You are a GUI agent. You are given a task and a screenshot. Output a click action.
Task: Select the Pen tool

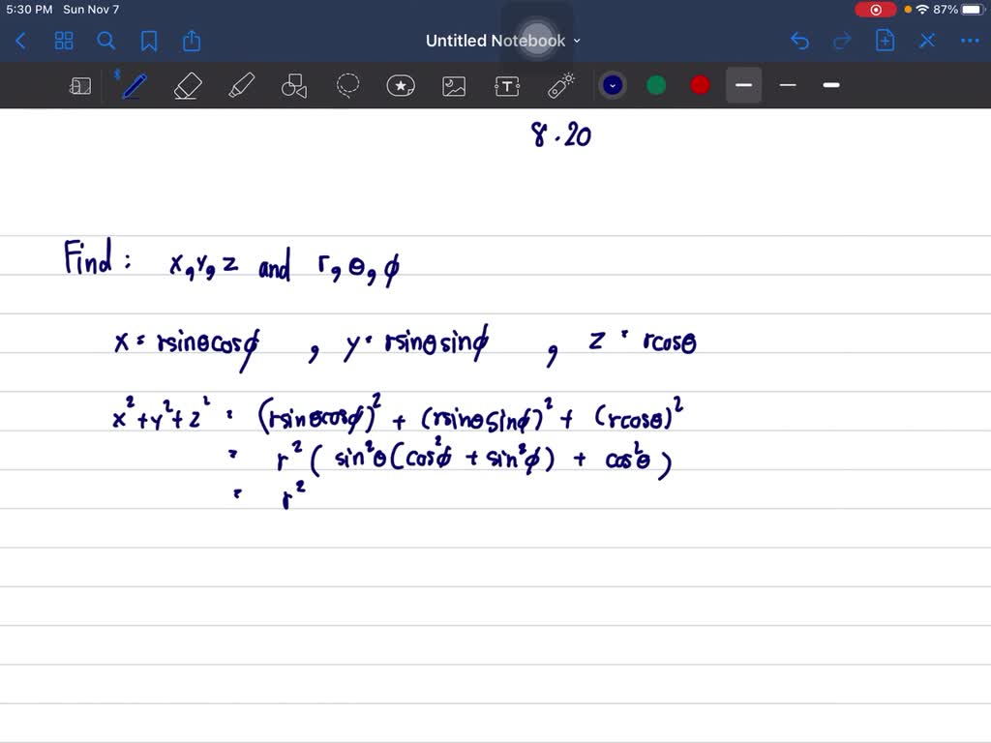point(133,85)
